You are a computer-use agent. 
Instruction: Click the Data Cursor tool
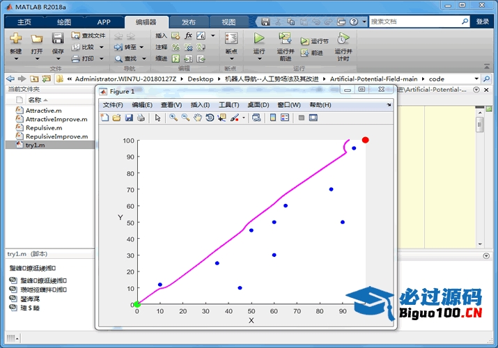221,118
